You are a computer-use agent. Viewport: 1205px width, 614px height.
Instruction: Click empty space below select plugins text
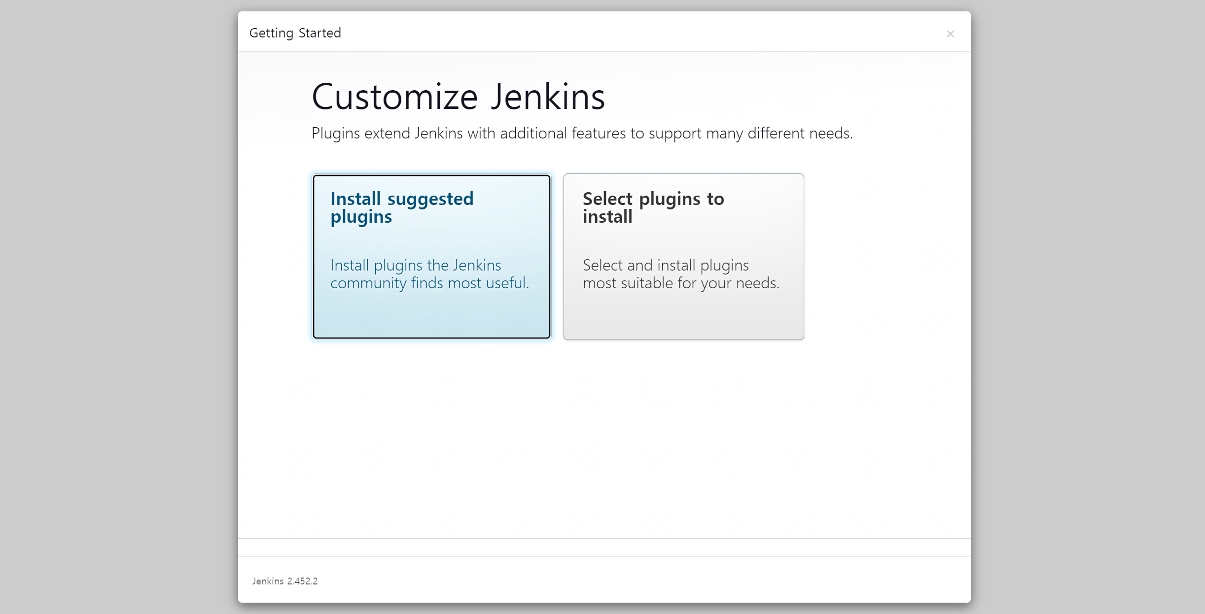click(683, 315)
